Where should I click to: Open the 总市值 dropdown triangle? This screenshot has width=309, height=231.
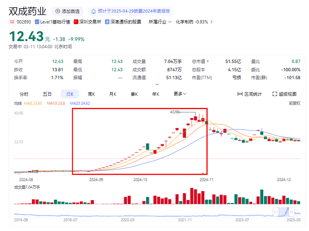tap(208, 61)
